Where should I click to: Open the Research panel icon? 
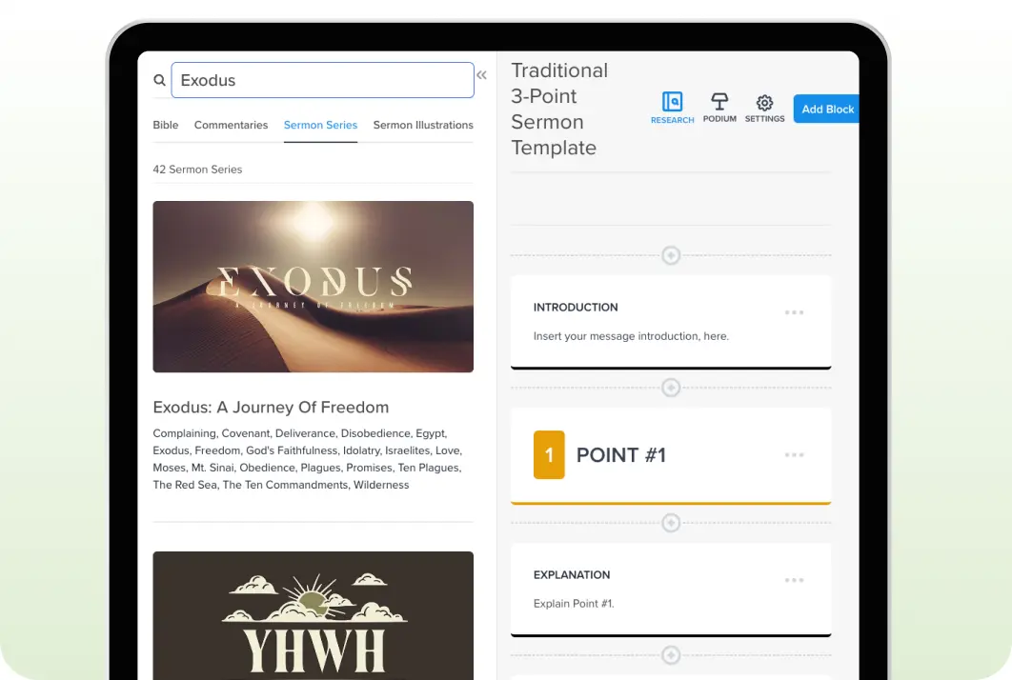click(673, 106)
